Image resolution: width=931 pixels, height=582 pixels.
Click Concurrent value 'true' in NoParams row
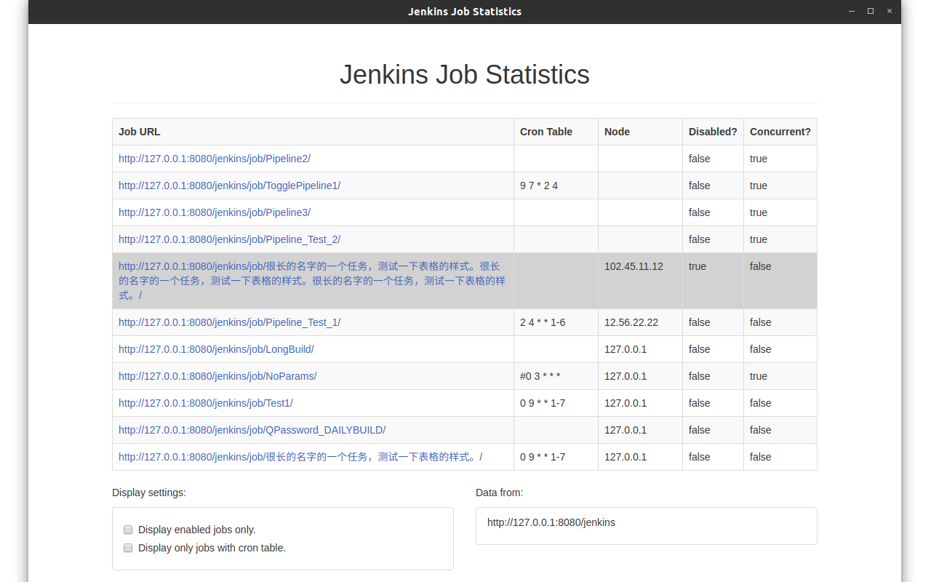[759, 376]
